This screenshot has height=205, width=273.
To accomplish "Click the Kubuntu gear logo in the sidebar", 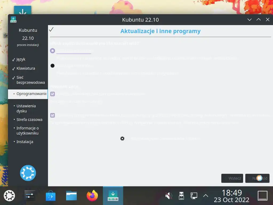I will (x=28, y=173).
